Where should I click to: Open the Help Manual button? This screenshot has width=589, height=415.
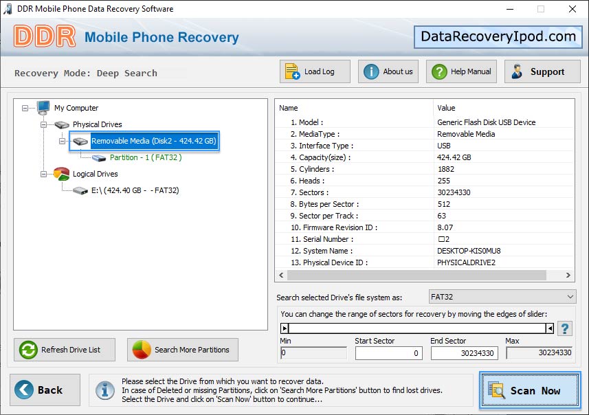[x=461, y=71]
